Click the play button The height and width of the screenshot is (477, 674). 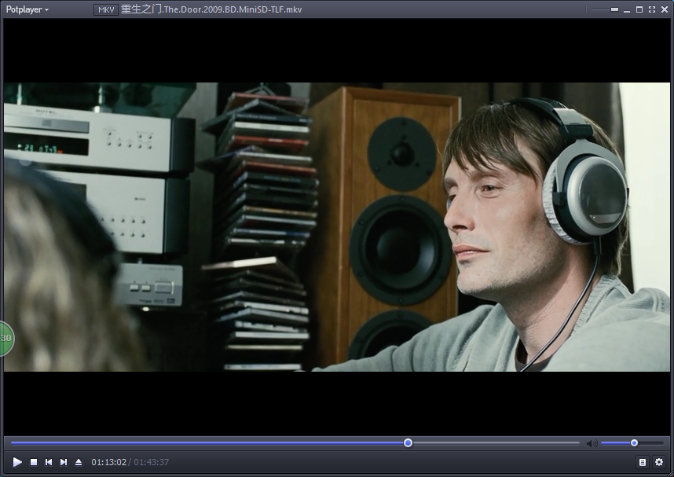17,462
